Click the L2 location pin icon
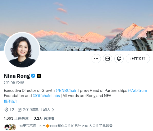Viewport: 153px width, 131px height. 6,110
